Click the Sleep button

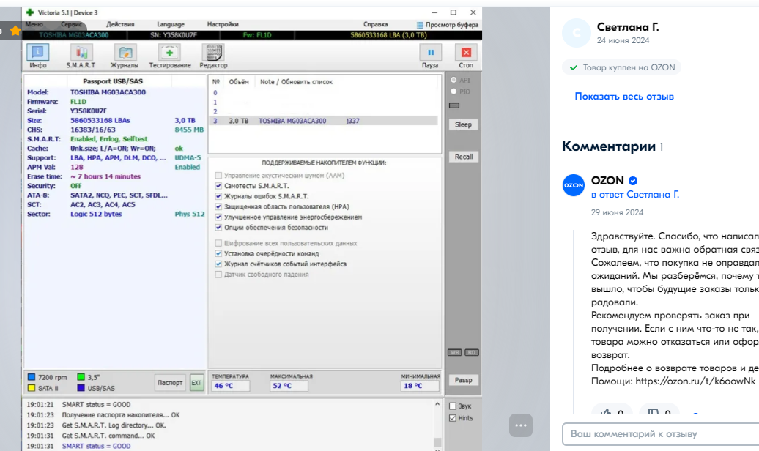coord(463,124)
